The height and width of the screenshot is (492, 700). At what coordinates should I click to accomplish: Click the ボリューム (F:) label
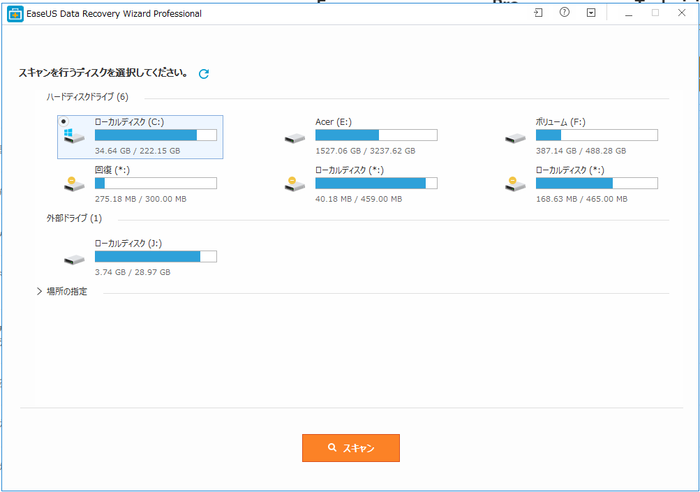pyautogui.click(x=560, y=122)
